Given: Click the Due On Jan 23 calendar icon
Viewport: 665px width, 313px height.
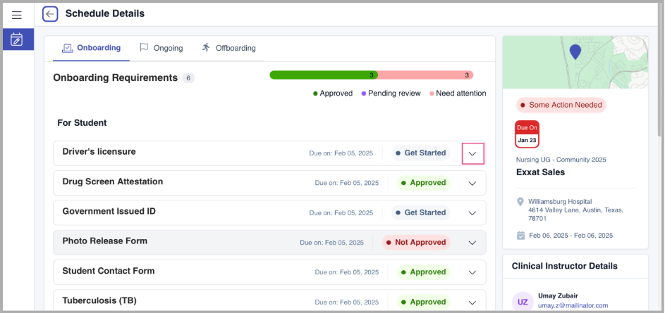Looking at the screenshot, I should tap(527, 134).
